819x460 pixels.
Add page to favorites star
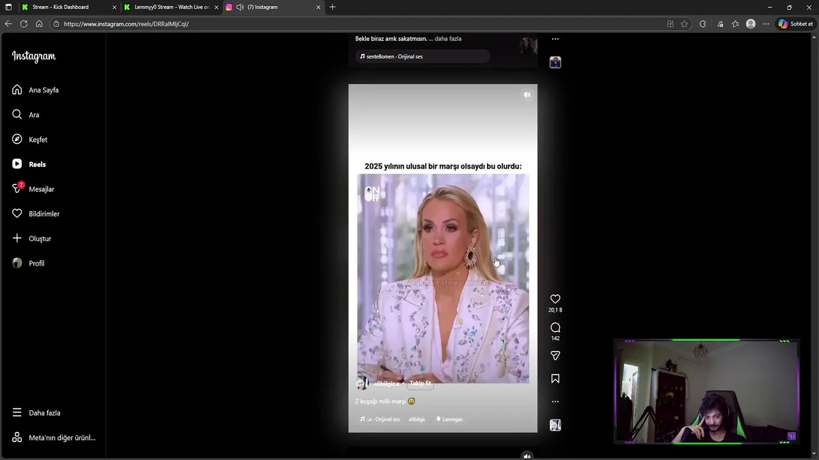[x=684, y=24]
